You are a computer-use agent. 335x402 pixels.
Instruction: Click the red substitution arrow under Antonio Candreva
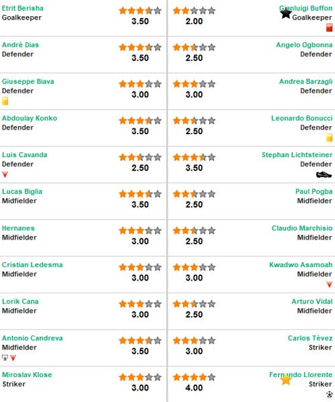coord(13,358)
